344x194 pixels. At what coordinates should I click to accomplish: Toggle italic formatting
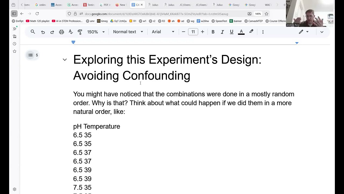coord(222,32)
